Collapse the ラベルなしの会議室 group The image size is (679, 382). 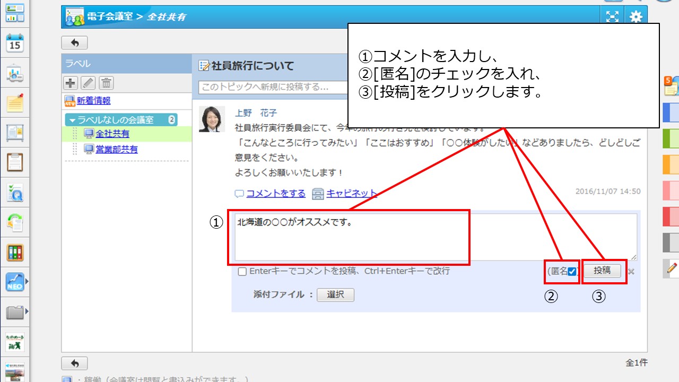(73, 120)
